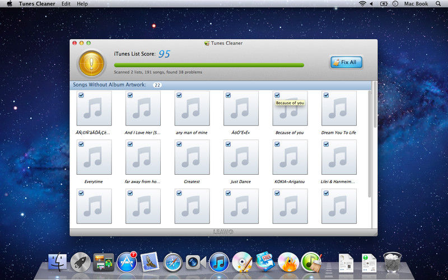Click the battery status icon in menu bar
448x280 pixels.
(x=384, y=4)
